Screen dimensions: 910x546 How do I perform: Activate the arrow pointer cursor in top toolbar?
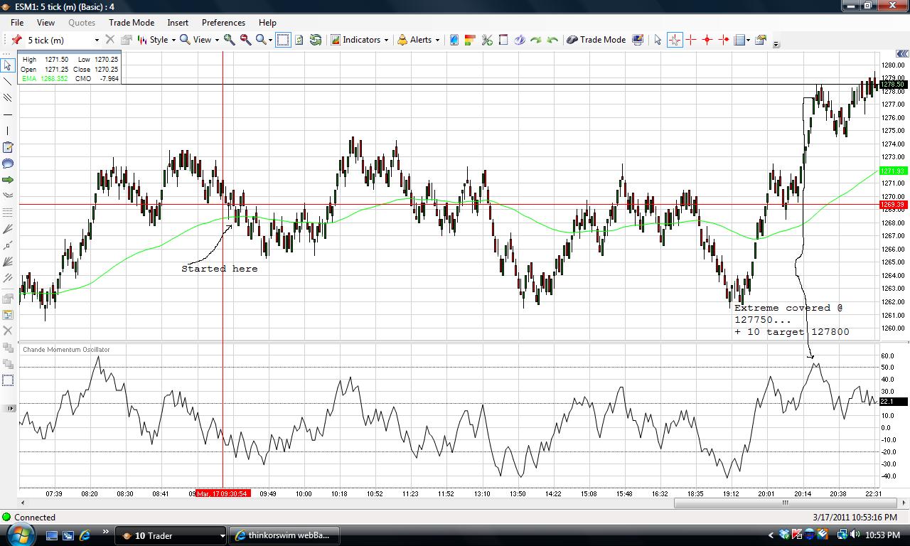point(658,40)
